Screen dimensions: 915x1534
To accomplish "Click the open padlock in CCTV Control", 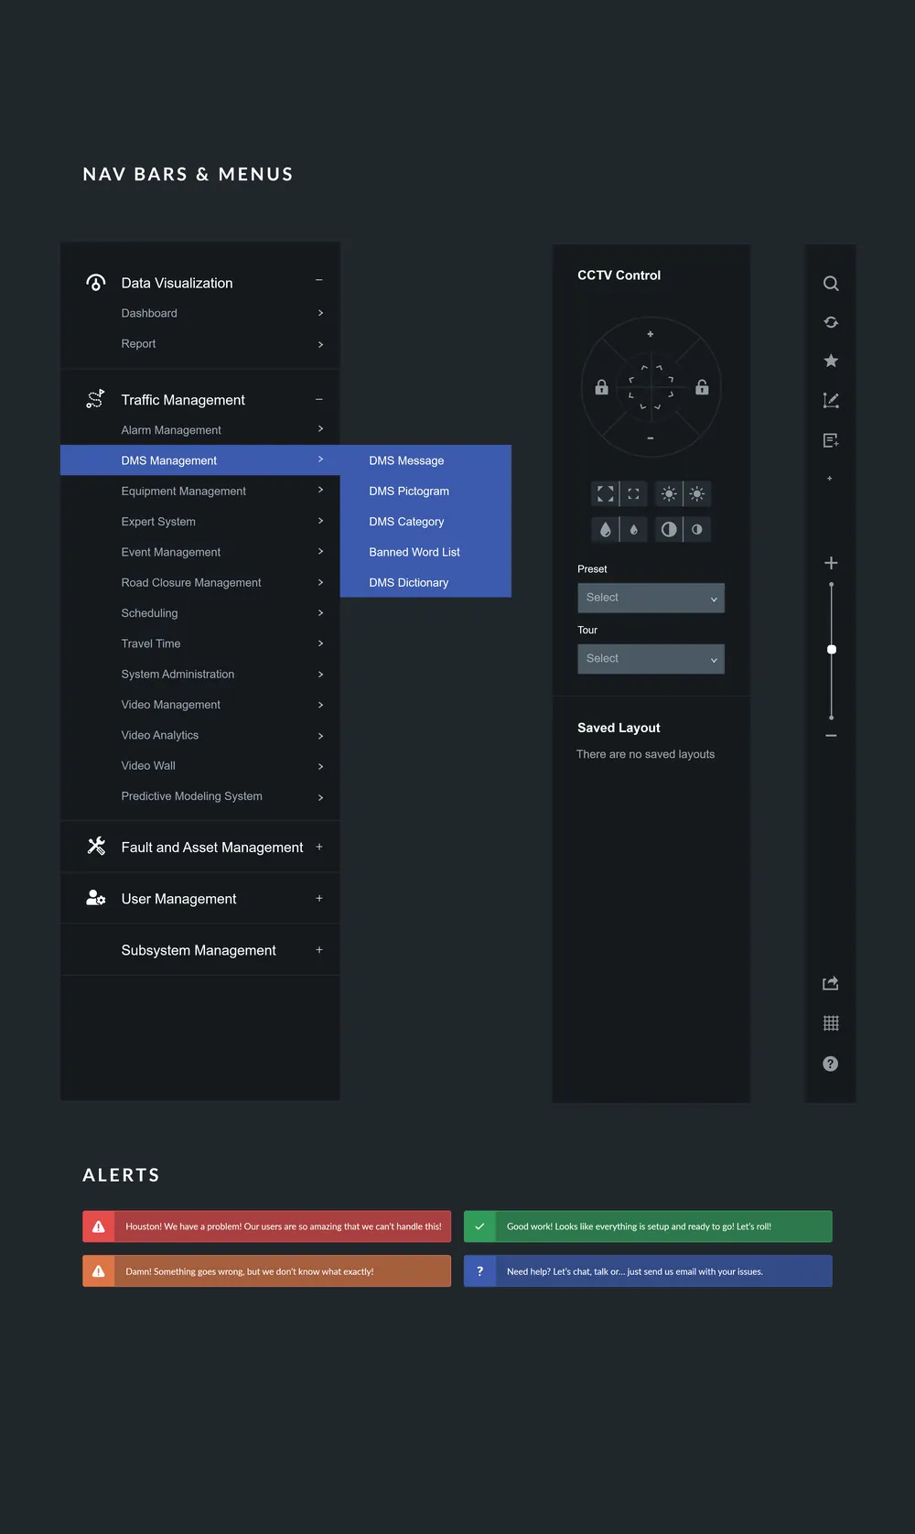I will (x=702, y=387).
